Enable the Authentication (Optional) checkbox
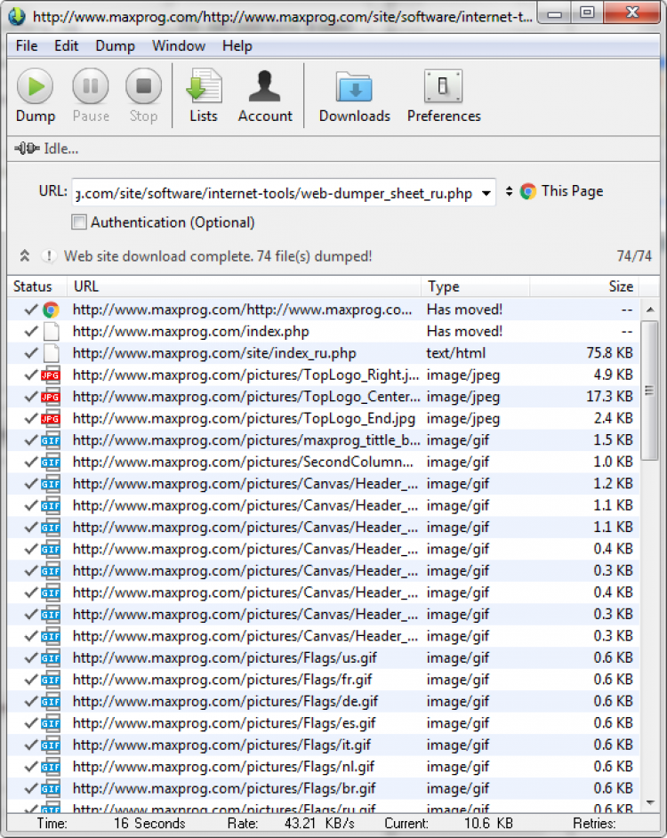Image resolution: width=667 pixels, height=838 pixels. coord(79,222)
